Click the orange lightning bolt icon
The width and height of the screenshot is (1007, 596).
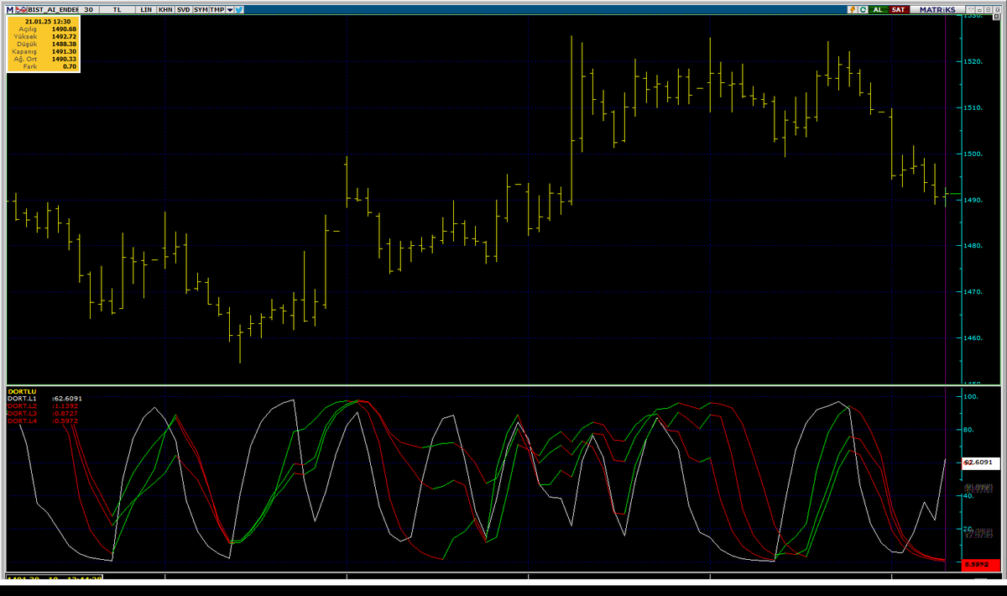pos(853,9)
